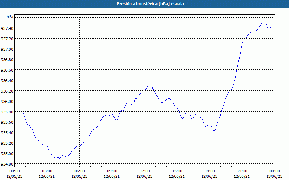The width and height of the screenshot is (289, 180).
Task: Click the 12:00 time axis label
Action: (x=145, y=171)
